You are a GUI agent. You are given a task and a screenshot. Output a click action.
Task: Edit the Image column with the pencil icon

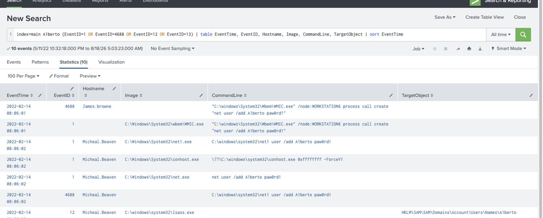(201, 95)
